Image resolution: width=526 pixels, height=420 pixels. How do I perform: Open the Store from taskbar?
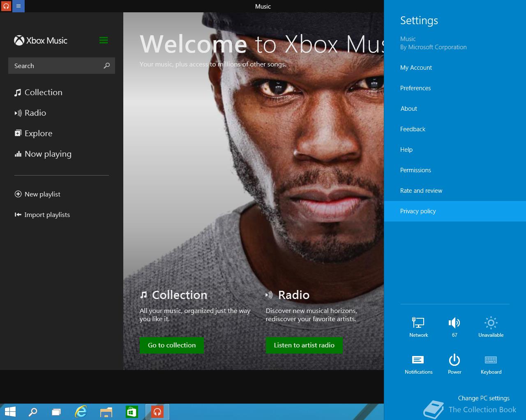131,412
